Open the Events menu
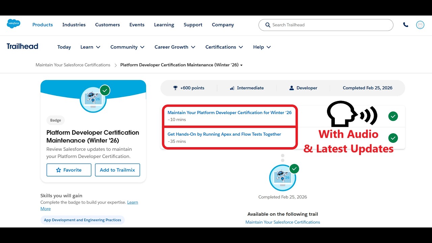 137,25
